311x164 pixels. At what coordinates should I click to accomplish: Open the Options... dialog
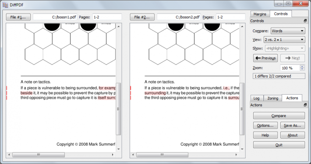pyautogui.click(x=265, y=125)
